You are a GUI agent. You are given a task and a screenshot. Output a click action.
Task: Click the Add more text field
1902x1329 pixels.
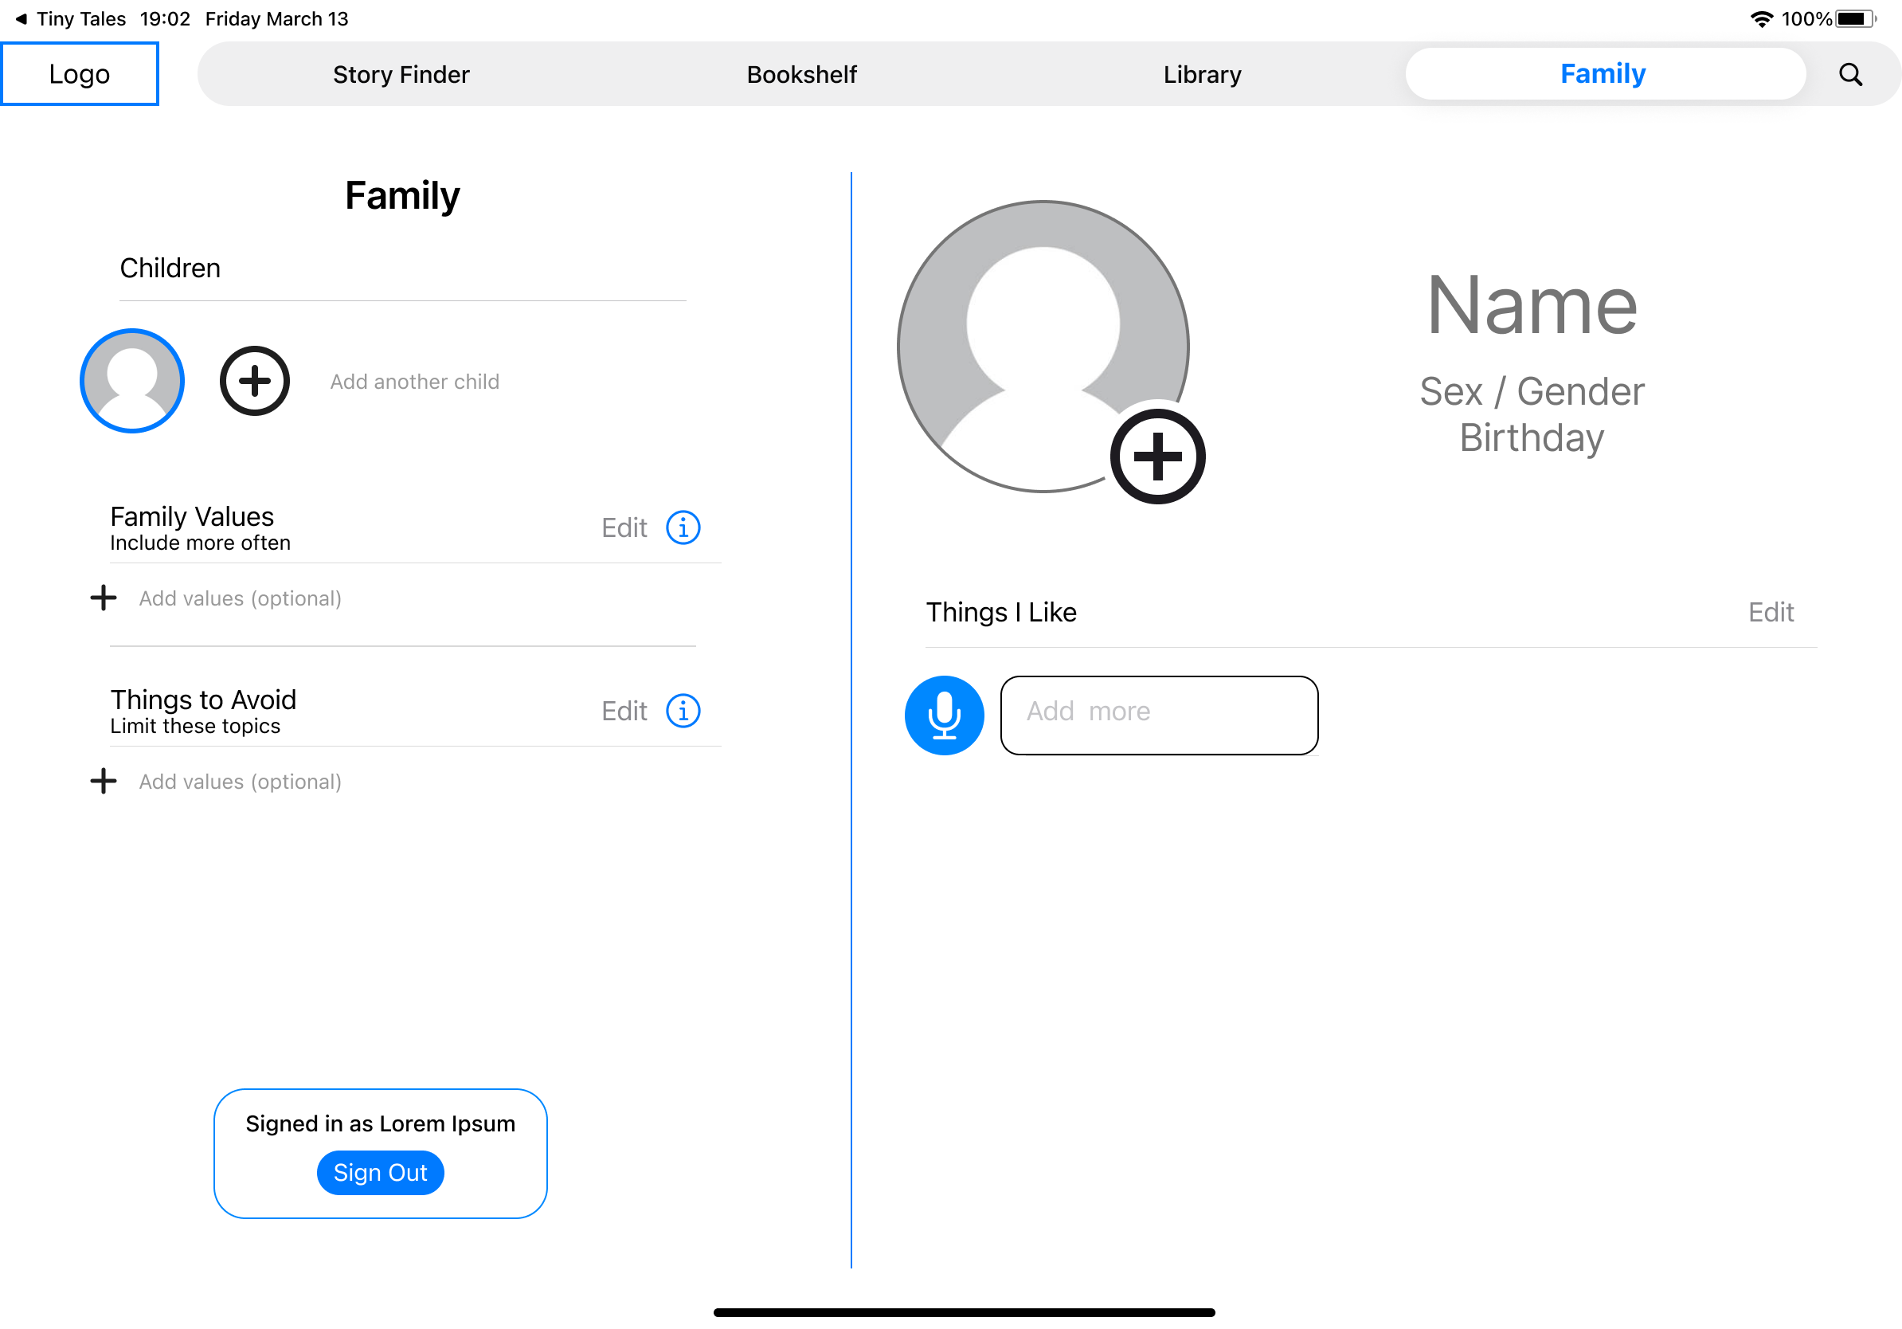pyautogui.click(x=1158, y=714)
